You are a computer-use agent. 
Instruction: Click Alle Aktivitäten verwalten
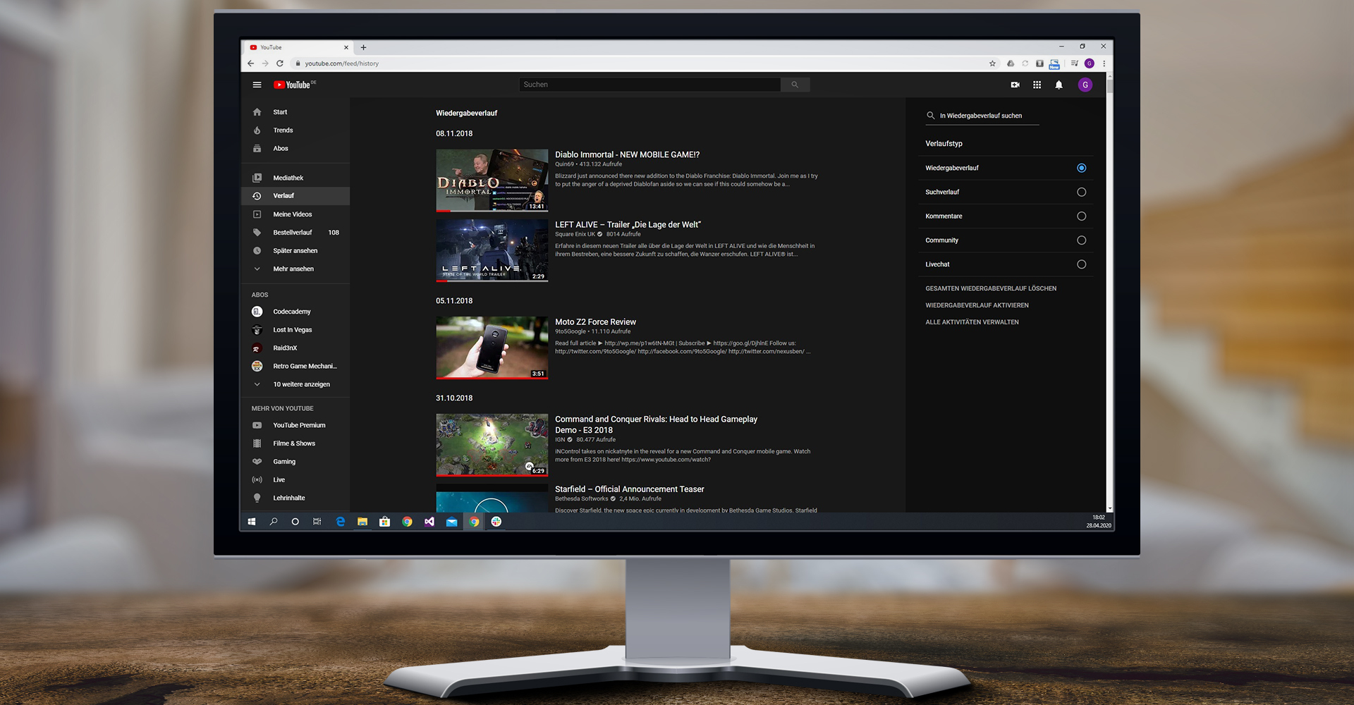(x=972, y=322)
